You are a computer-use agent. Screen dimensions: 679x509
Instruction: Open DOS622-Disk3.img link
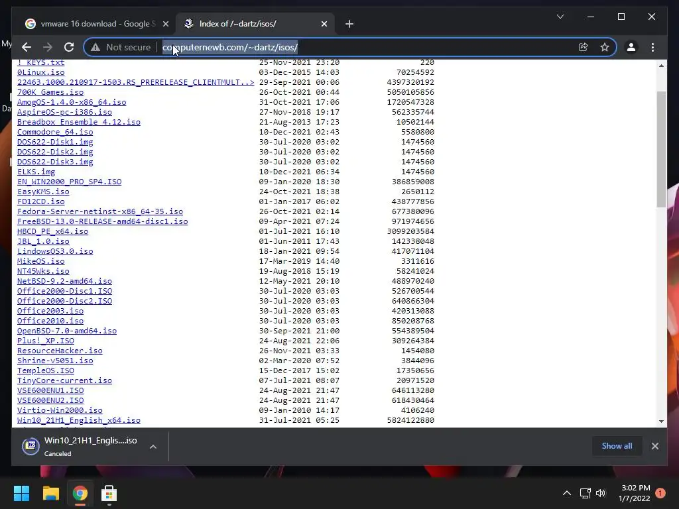(x=55, y=162)
